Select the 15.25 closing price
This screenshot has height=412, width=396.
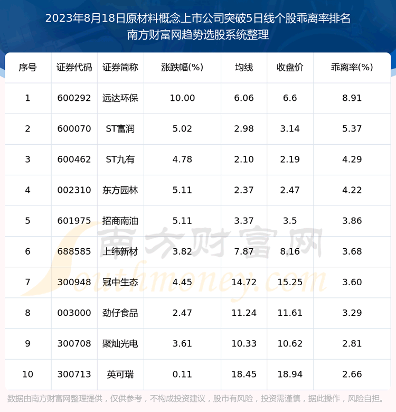290,282
